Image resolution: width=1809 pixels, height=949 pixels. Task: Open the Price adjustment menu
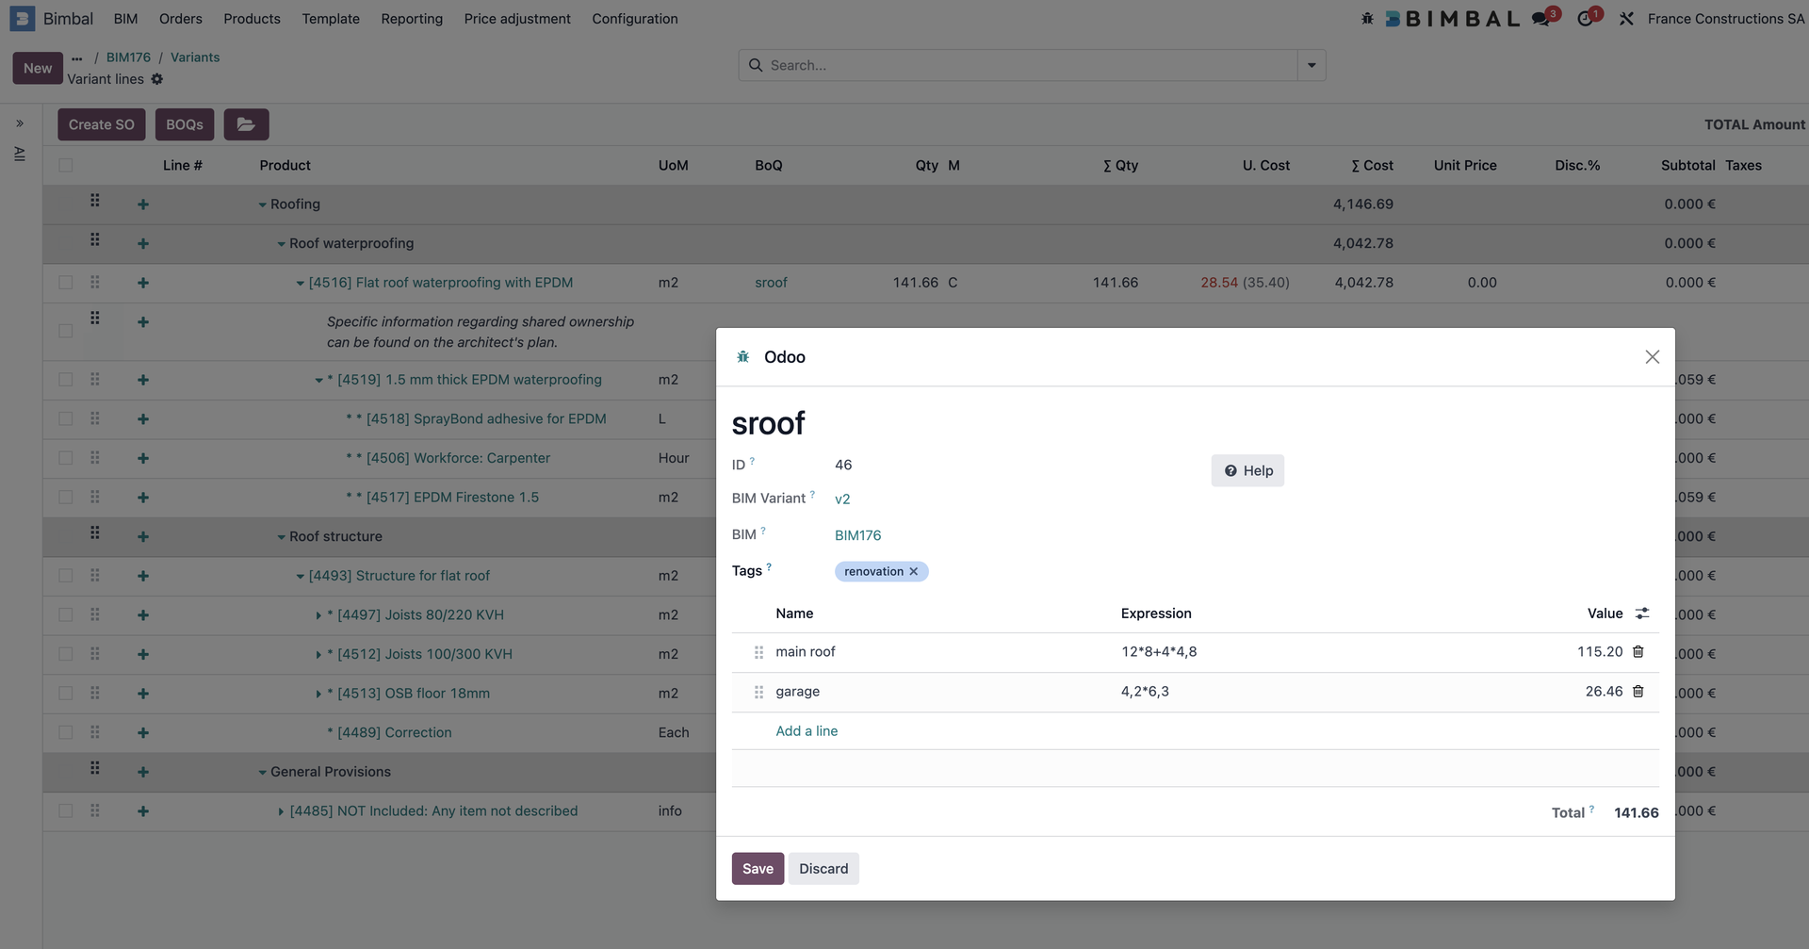(516, 19)
